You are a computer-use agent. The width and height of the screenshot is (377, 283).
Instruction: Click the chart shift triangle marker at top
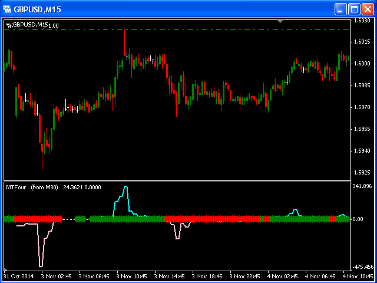point(281,21)
